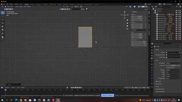
Task: Open the Mass units dropdown
Action: pos(173,74)
